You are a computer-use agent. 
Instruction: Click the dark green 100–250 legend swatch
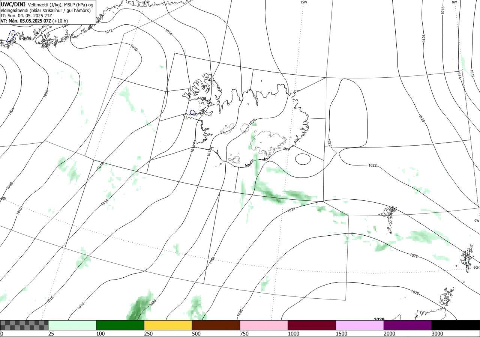120,325
